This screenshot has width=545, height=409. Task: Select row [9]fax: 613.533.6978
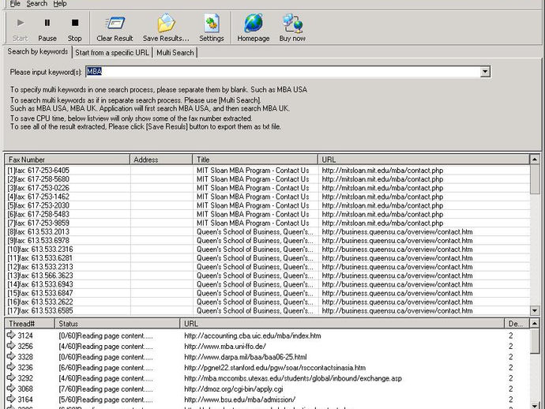[x=268, y=241]
